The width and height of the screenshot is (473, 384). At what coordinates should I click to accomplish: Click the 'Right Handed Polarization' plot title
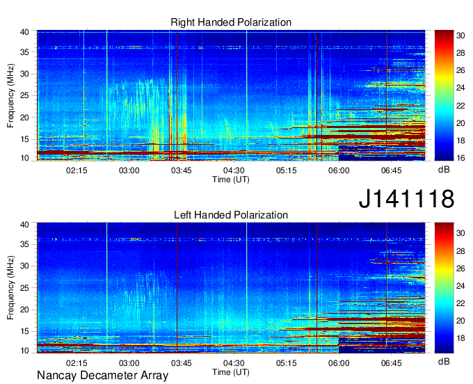tap(231, 22)
